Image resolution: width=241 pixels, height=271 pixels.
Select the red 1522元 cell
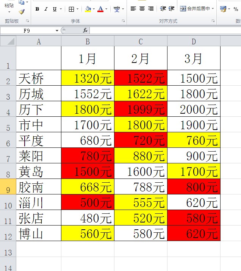pyautogui.click(x=141, y=78)
